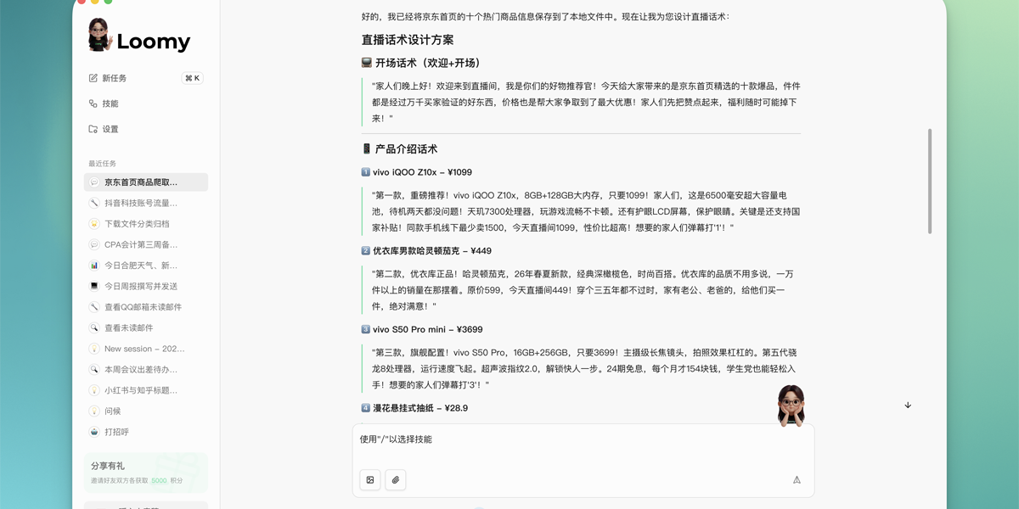Open recent task 今日周报撰写并发送
Screen dimensions: 1019x509
[146, 286]
